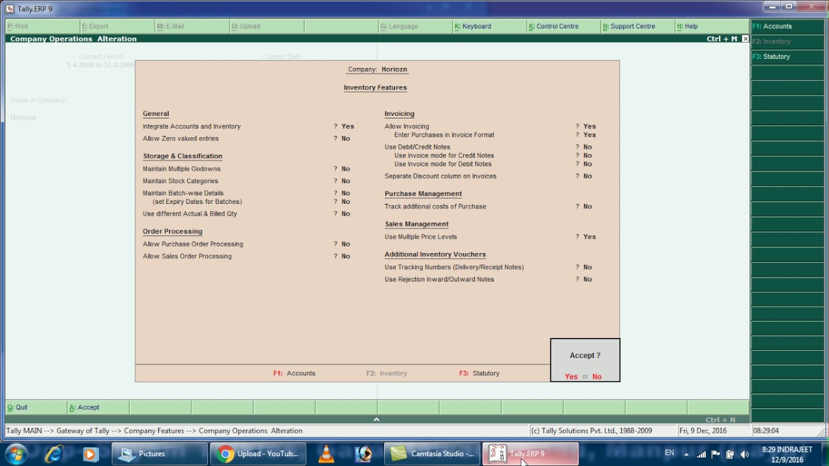Click F1: Accounts at form bottom
This screenshot has height=466, width=829.
(294, 373)
